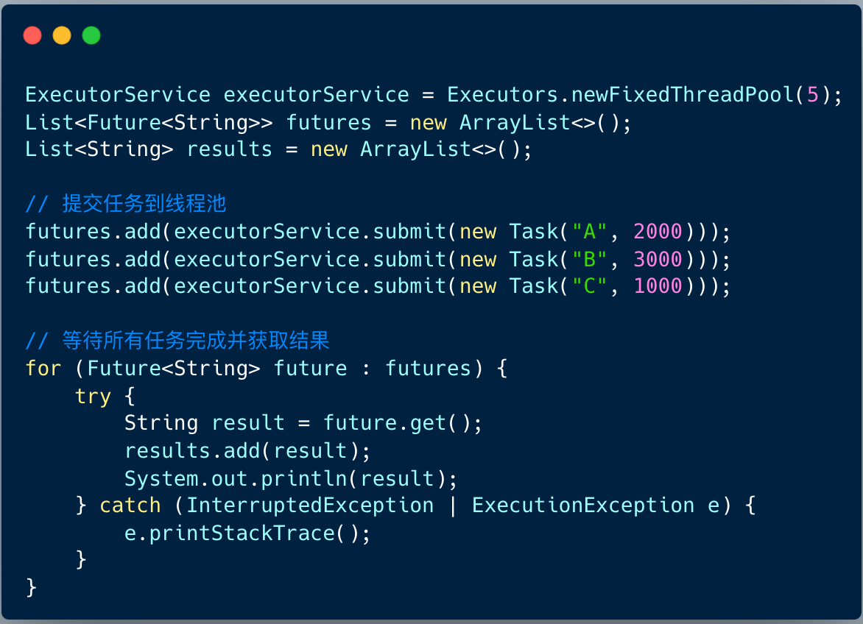Click the "C" string literal
This screenshot has width=863, height=624.
click(x=589, y=286)
